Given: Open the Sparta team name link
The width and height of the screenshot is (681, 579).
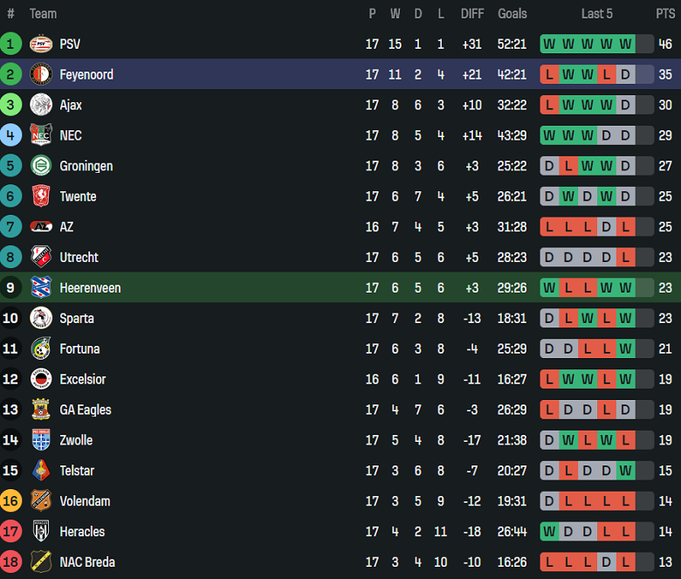Looking at the screenshot, I should click(77, 319).
